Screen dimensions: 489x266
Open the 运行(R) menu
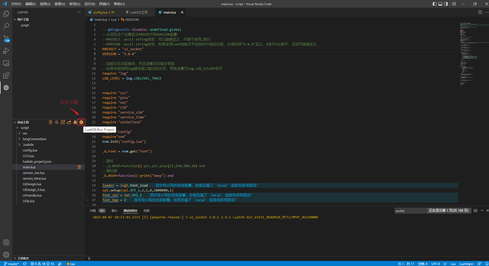90,4
